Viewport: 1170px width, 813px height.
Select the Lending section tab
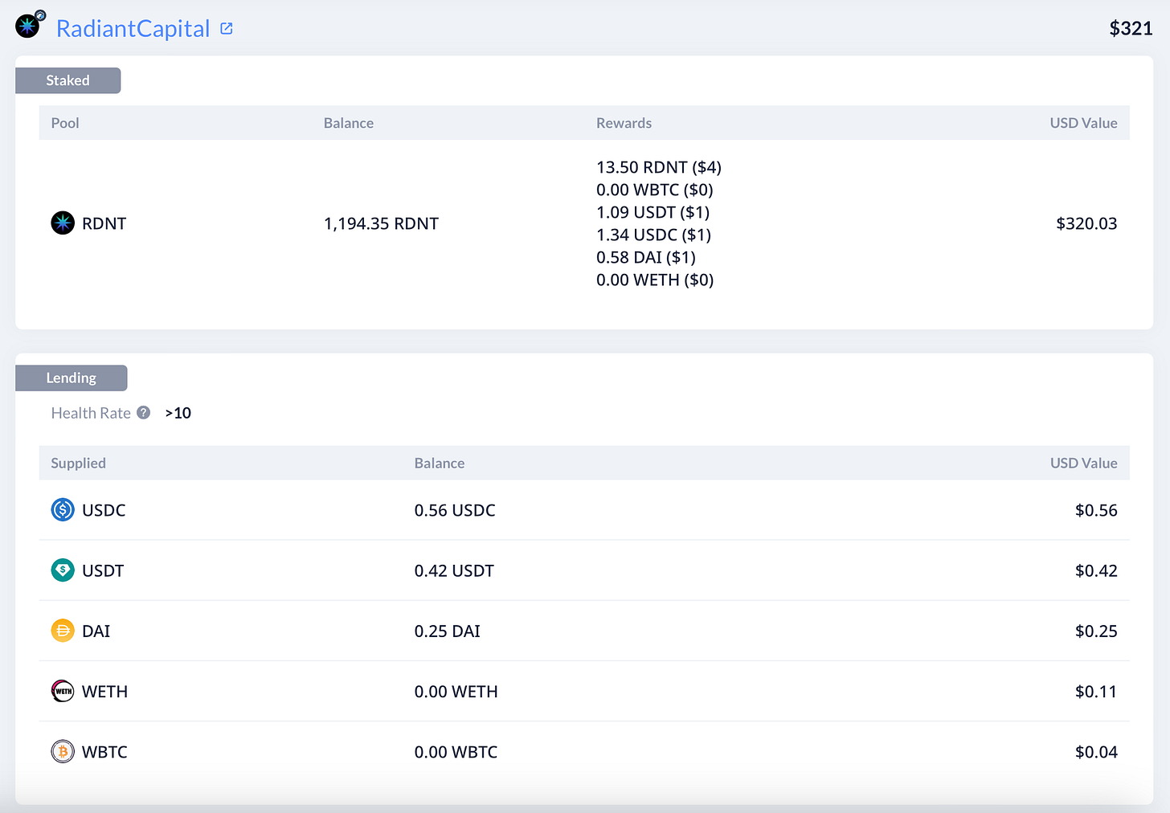coord(72,378)
